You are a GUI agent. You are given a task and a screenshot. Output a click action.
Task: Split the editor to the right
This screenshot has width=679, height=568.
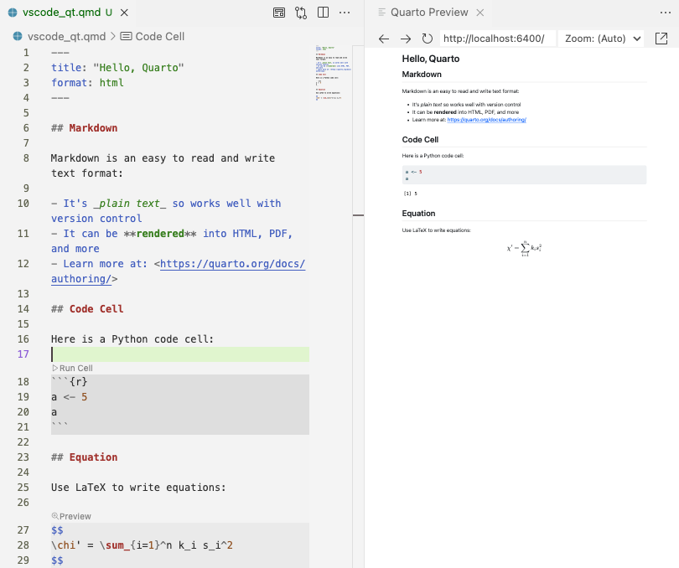point(323,13)
